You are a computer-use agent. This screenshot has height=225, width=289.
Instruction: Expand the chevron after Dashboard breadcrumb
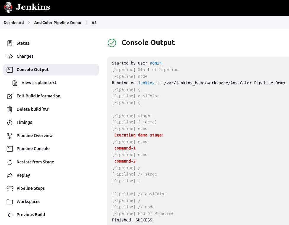(x=29, y=23)
